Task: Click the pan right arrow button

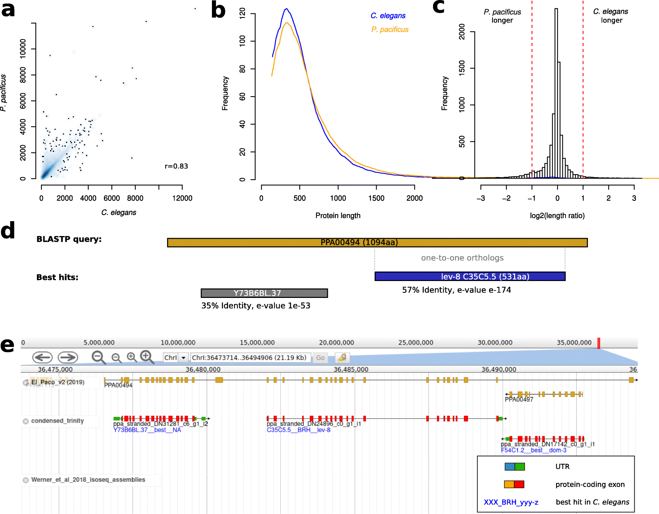Action: [x=68, y=357]
